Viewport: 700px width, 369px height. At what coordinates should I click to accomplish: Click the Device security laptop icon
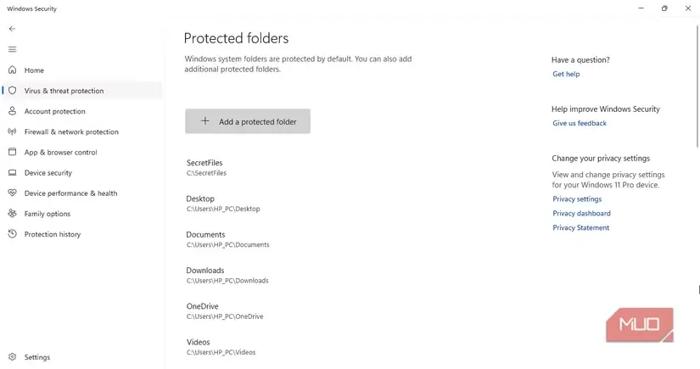(12, 172)
